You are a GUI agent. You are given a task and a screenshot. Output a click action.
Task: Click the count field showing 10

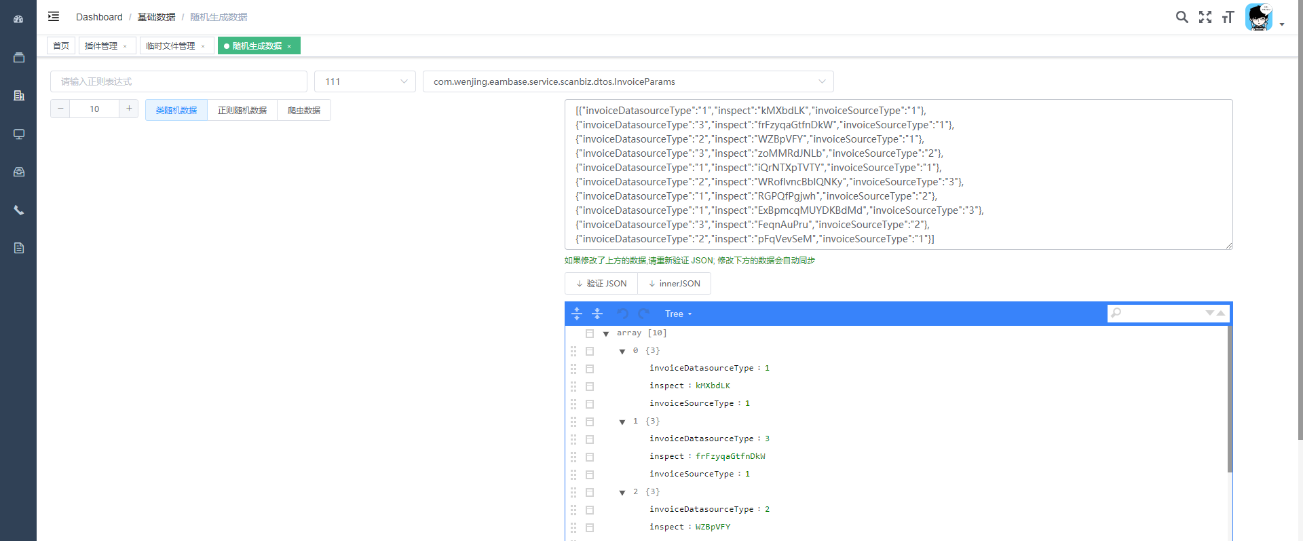pyautogui.click(x=94, y=109)
